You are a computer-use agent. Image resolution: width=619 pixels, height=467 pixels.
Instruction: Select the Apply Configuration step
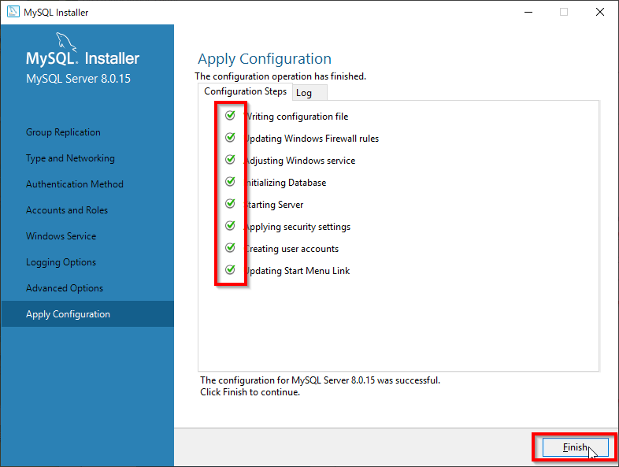[x=87, y=314]
